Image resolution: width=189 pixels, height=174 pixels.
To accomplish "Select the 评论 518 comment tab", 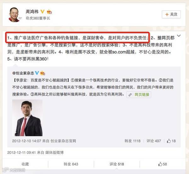I will tap(117, 164).
